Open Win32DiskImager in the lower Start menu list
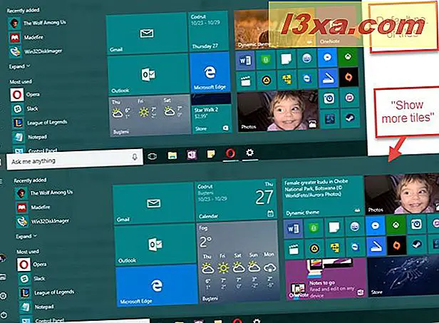439x323 pixels. coord(43,221)
